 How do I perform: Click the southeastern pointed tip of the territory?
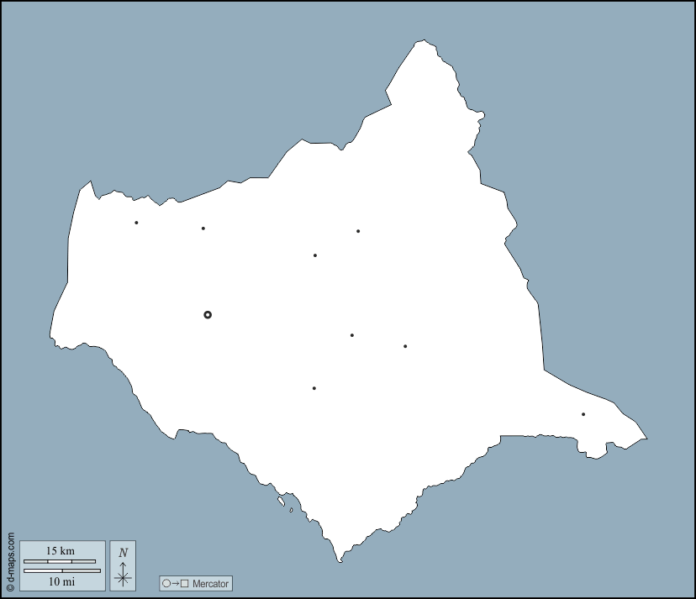(x=646, y=438)
